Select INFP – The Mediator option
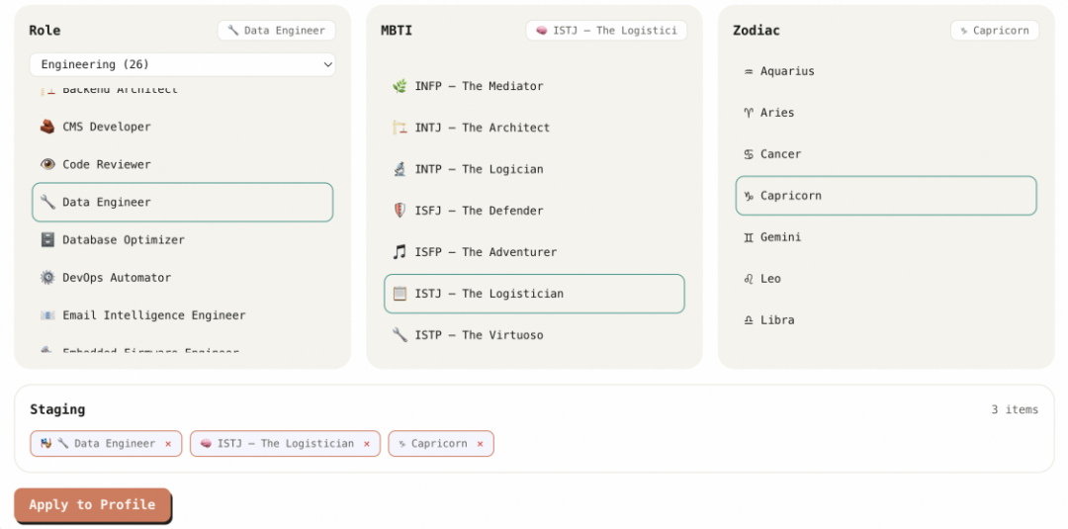This screenshot has width=1068, height=529. point(479,86)
